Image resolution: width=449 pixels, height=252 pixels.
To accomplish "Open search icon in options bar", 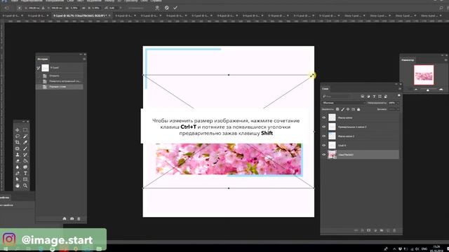I will tap(441, 8).
